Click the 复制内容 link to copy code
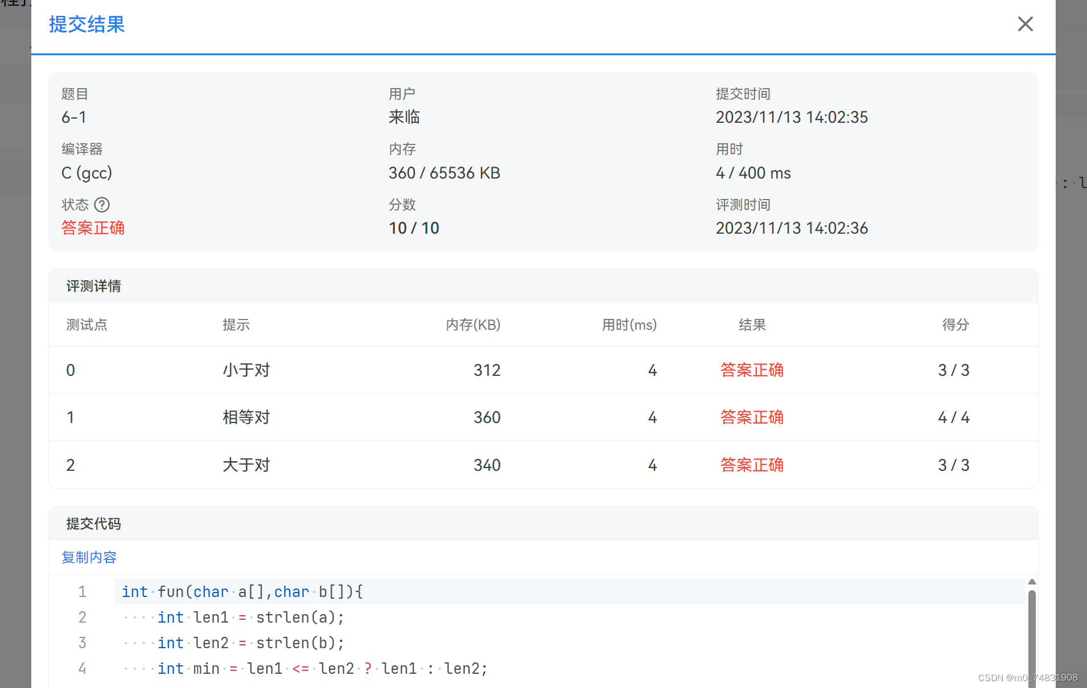Screen dimensions: 1087x688 click(88, 557)
